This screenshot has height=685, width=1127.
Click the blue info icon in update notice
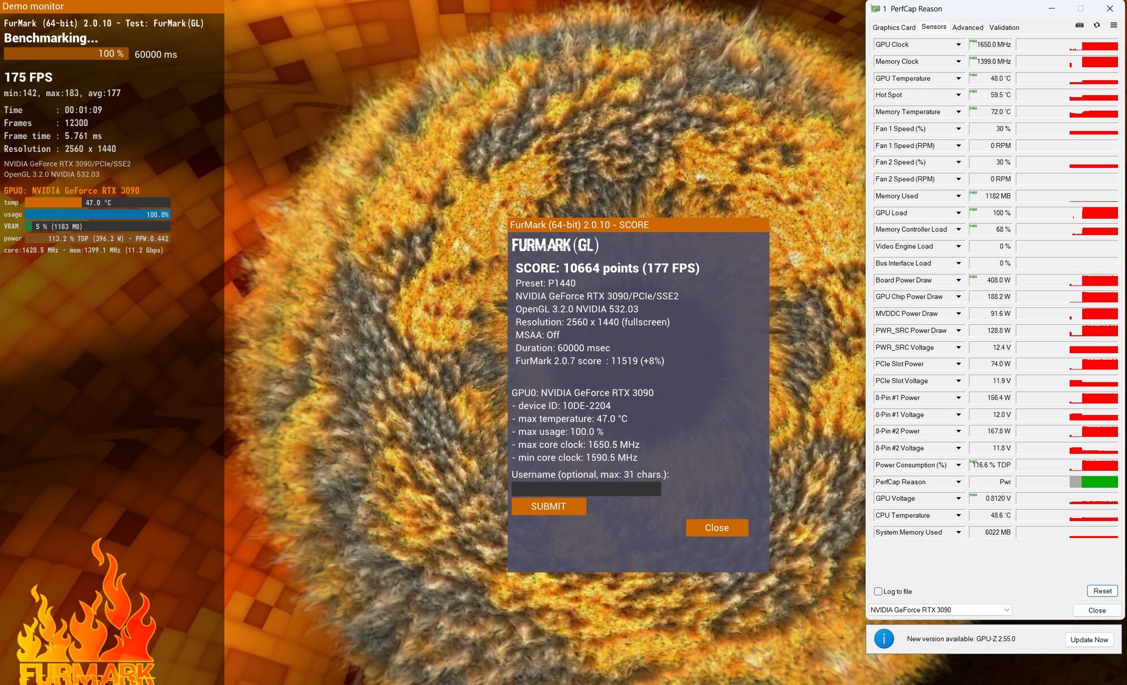click(883, 639)
